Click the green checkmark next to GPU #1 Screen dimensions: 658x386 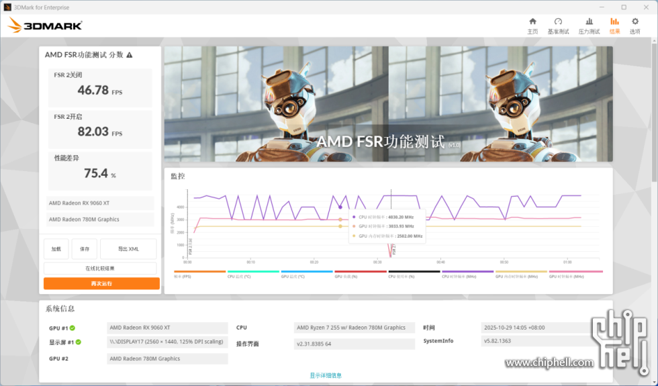click(x=72, y=328)
